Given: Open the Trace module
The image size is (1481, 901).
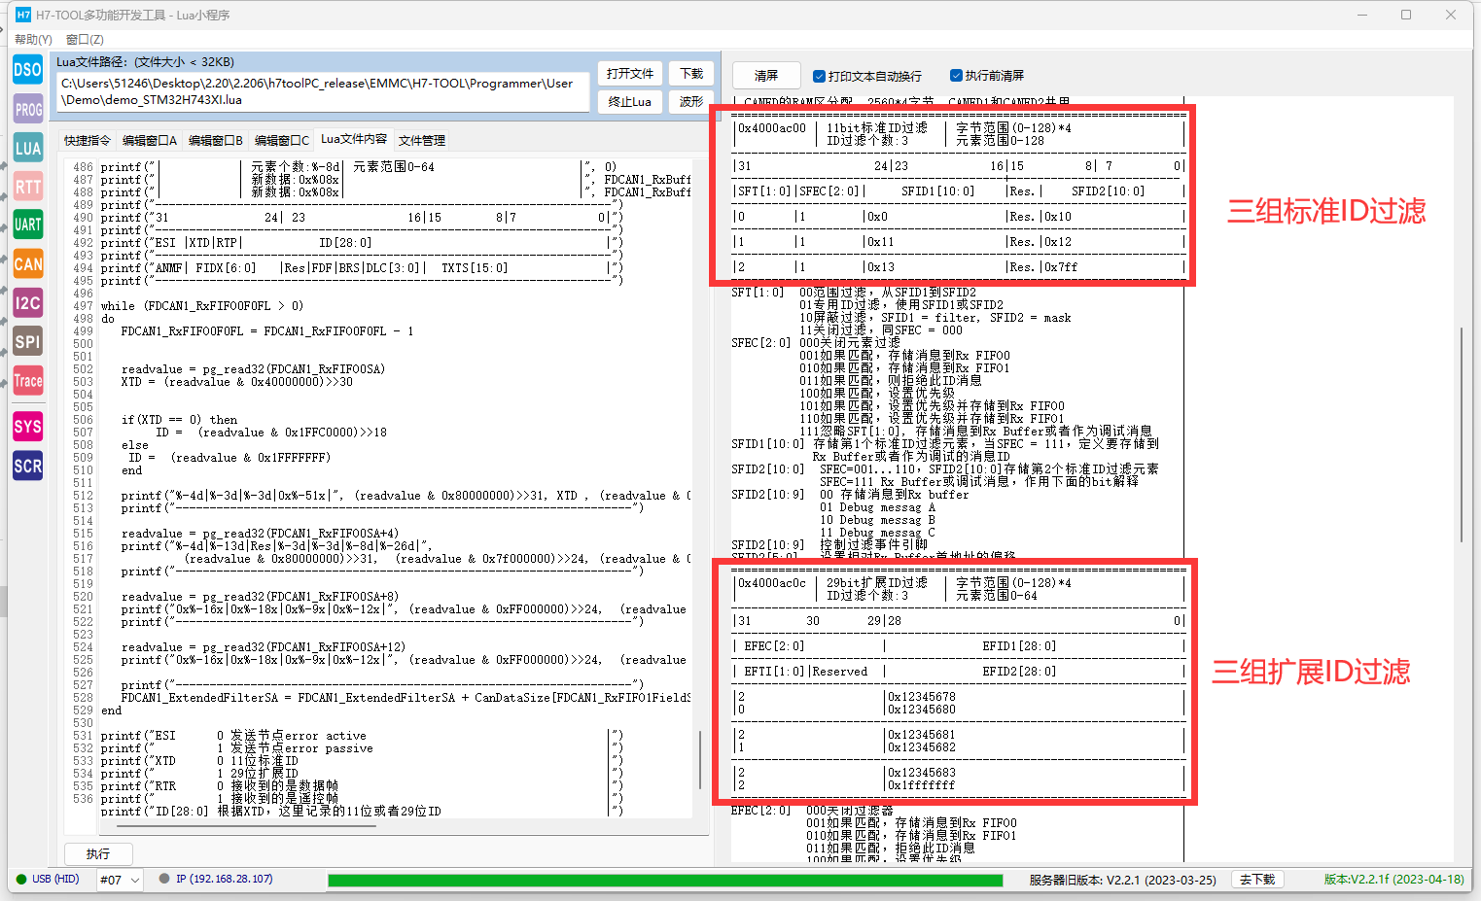Looking at the screenshot, I should click(x=28, y=380).
